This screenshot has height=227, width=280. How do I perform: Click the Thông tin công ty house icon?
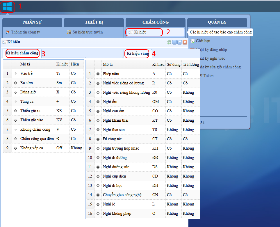[x=8, y=32]
